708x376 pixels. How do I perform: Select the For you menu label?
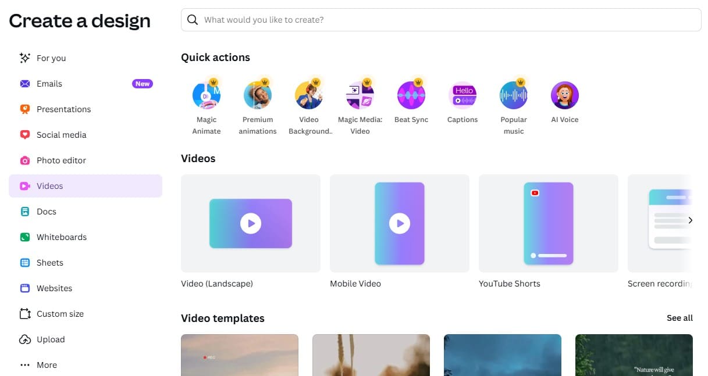[x=51, y=58]
